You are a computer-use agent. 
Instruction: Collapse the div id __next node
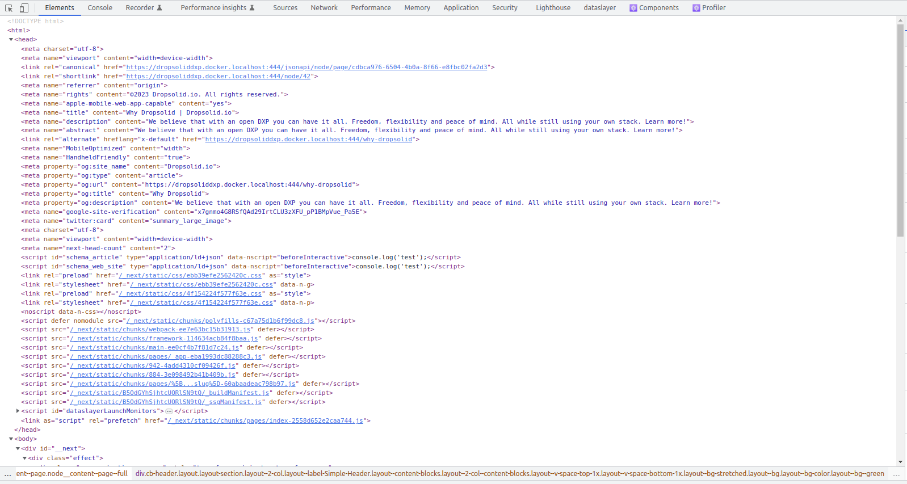coord(18,449)
